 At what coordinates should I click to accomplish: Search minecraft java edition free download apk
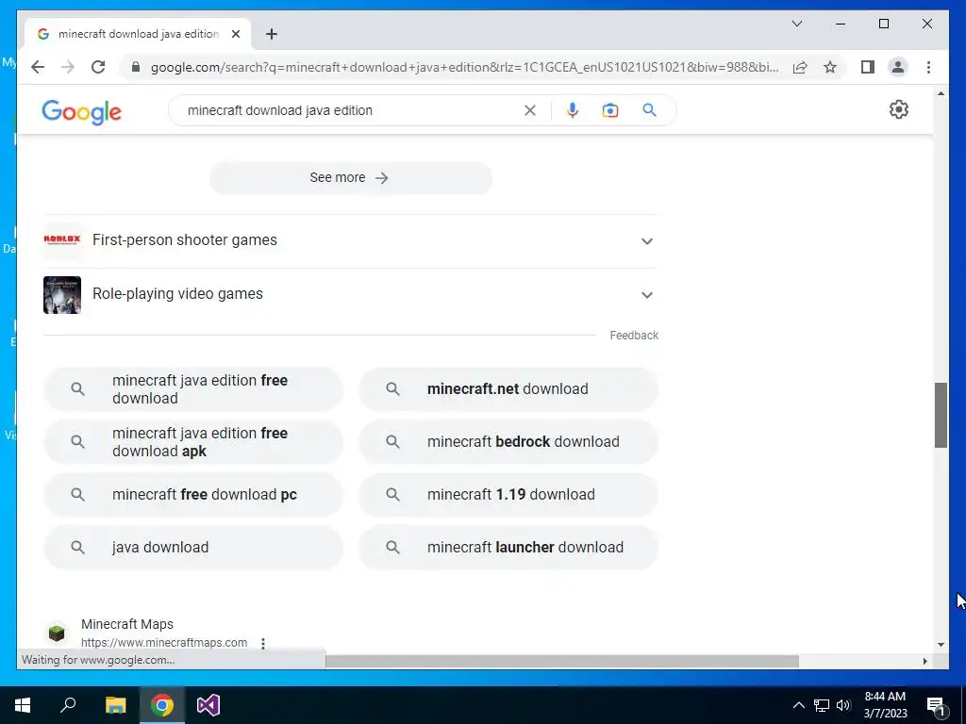(x=193, y=442)
